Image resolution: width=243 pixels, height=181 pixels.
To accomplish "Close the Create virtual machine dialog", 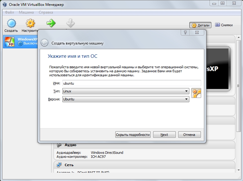I will coord(197,32).
